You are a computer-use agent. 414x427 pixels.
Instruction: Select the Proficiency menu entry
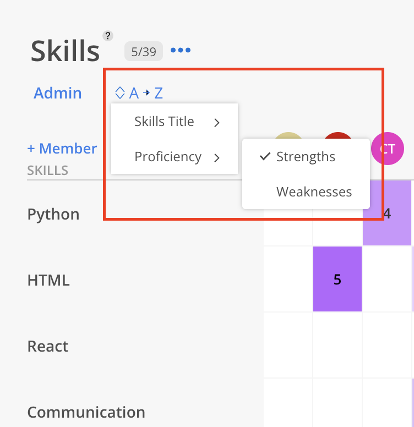168,157
